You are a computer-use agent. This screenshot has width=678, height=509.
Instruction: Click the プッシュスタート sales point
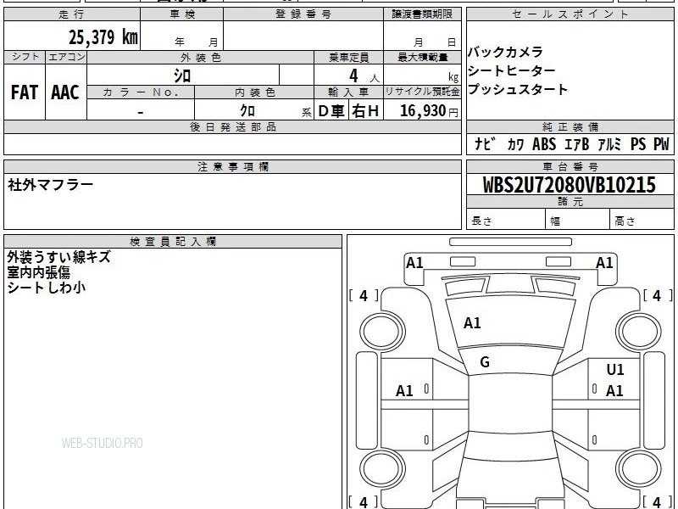tap(518, 90)
